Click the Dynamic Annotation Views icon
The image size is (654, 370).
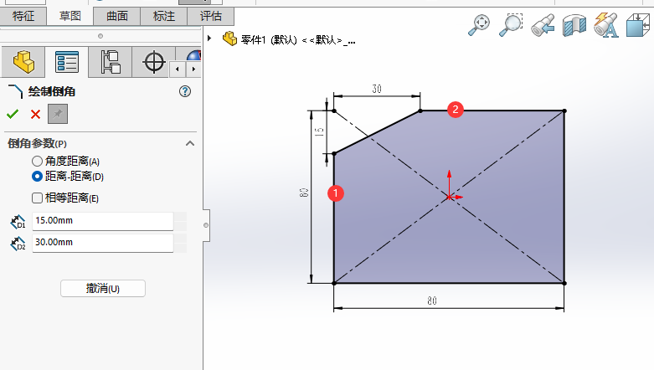pos(605,24)
